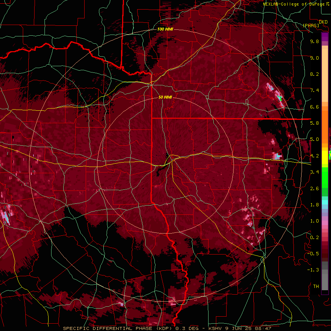The width and height of the screenshot is (331, 331).
Task: Click the 2.6 scale value
Action: 314,189
